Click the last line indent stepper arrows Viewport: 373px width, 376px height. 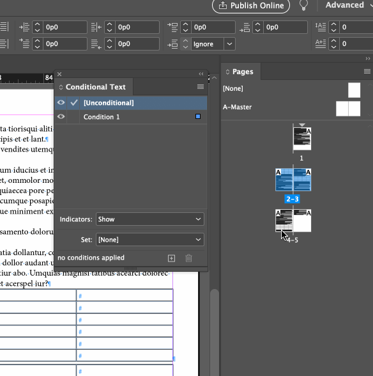109,44
